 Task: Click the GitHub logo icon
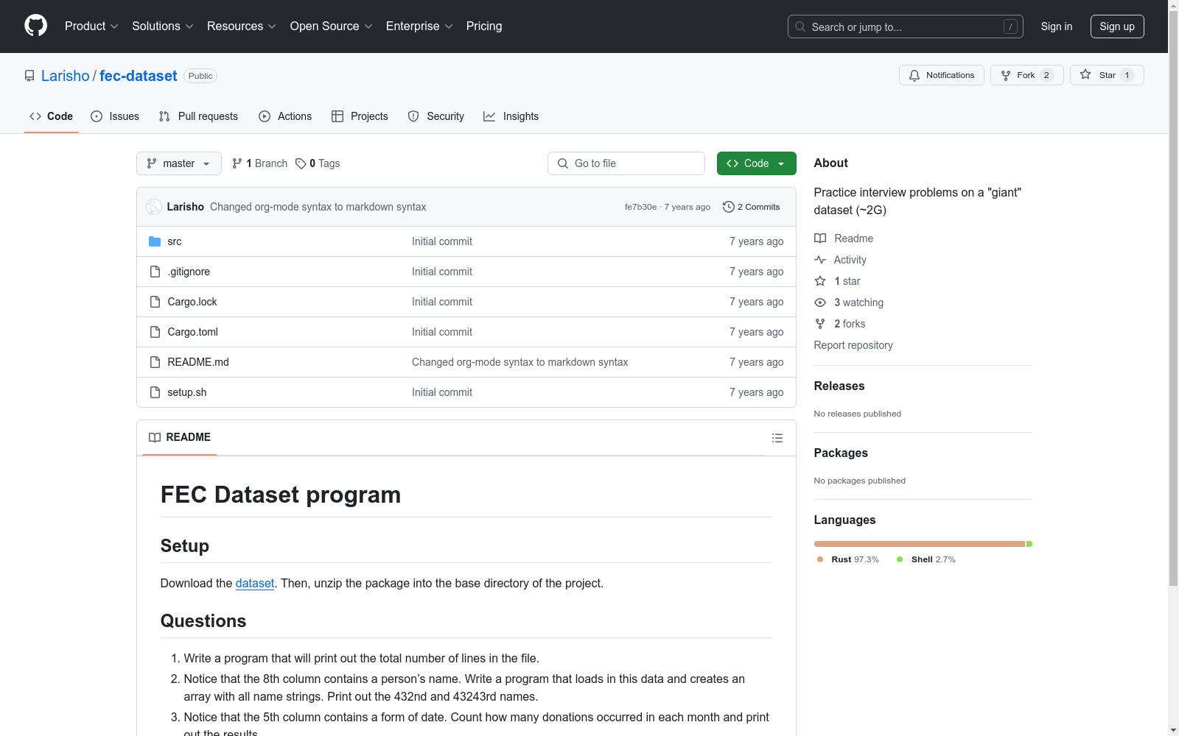[x=35, y=26]
